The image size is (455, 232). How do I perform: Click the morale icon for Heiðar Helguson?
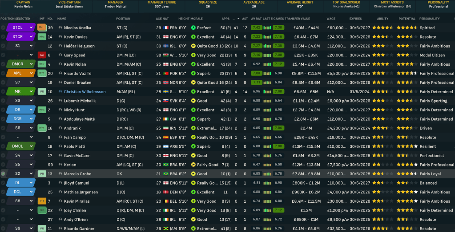(x=193, y=46)
